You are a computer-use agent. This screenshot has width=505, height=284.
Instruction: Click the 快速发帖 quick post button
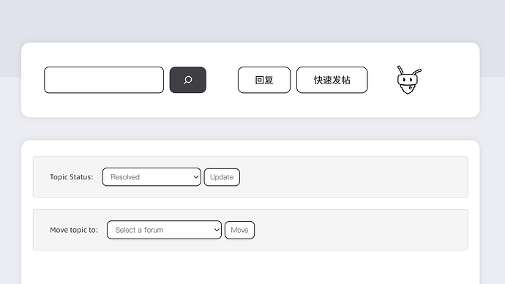(332, 80)
